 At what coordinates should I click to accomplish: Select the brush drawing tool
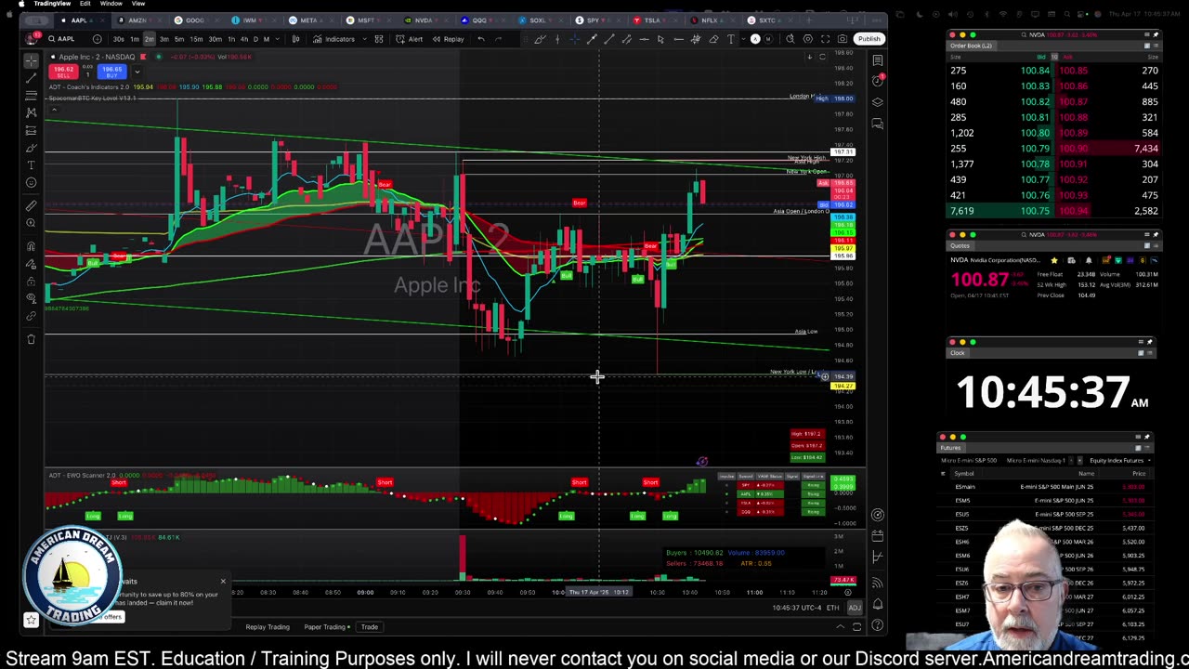tap(31, 148)
